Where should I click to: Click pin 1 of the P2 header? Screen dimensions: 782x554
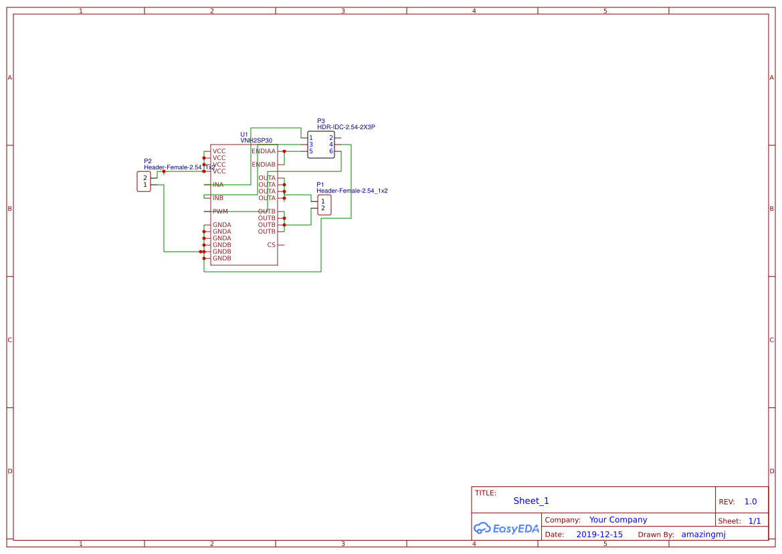(x=145, y=185)
